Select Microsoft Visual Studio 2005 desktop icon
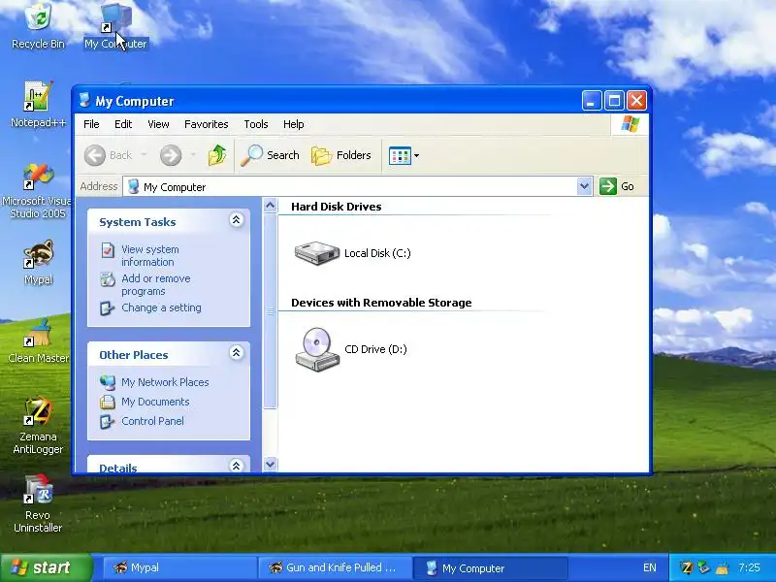This screenshot has width=776, height=582. [x=37, y=191]
